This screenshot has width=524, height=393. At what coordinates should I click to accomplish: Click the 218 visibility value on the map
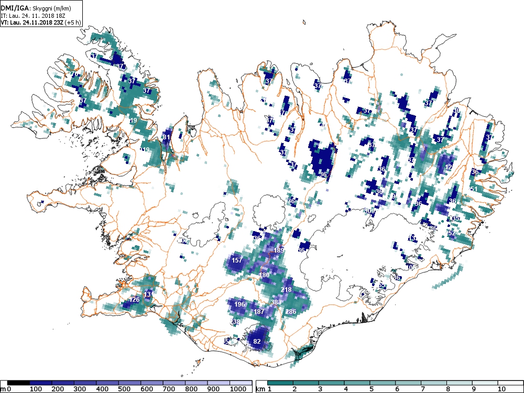(x=286, y=290)
